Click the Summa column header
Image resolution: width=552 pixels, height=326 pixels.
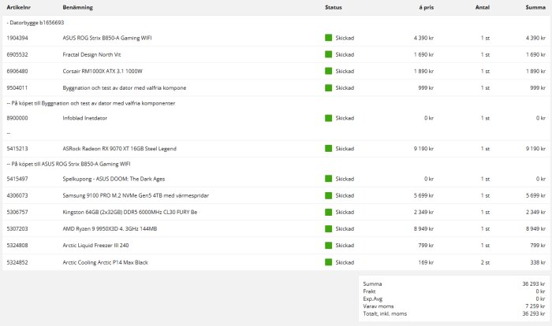pyautogui.click(x=535, y=7)
